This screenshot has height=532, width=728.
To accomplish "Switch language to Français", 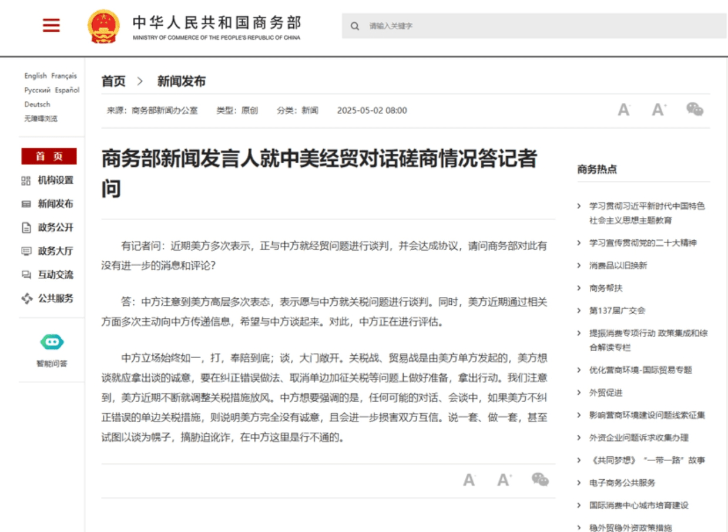I will [64, 76].
